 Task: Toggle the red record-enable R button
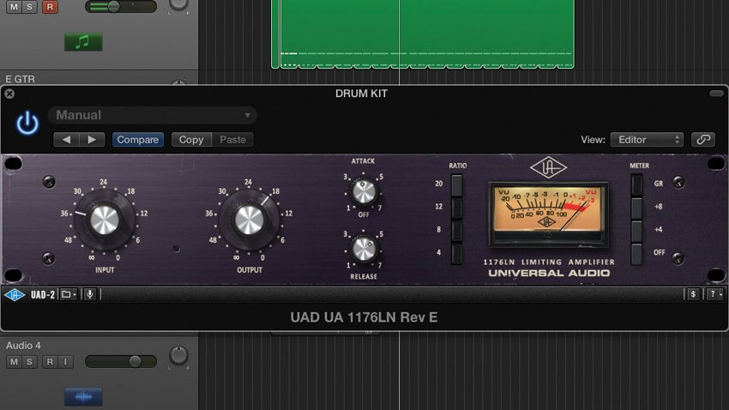pos(50,7)
